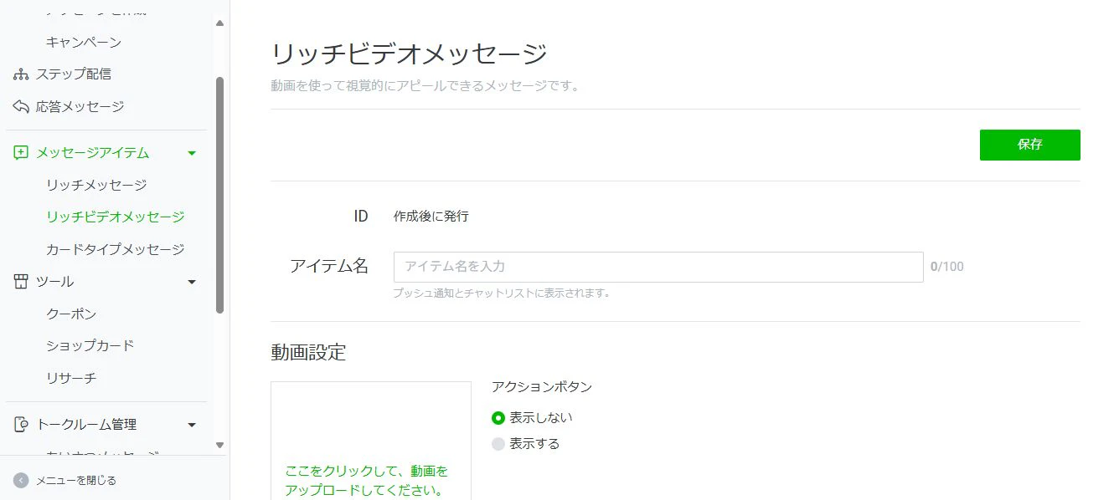The image size is (1114, 500).
Task: Click the sidebar scrollbar thumb
Action: (220, 195)
